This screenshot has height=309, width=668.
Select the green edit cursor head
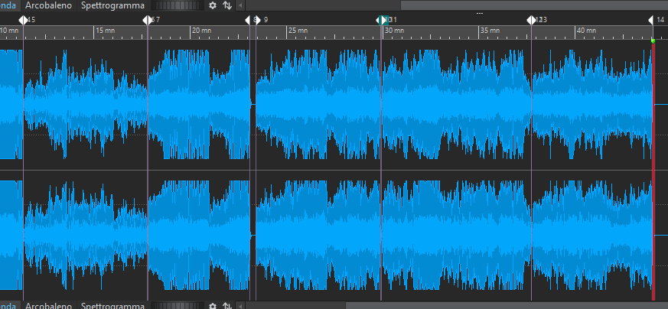coord(653,41)
